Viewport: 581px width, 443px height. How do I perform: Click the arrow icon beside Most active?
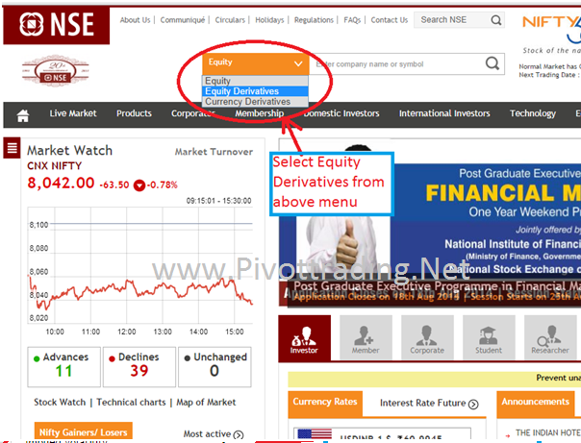(239, 435)
